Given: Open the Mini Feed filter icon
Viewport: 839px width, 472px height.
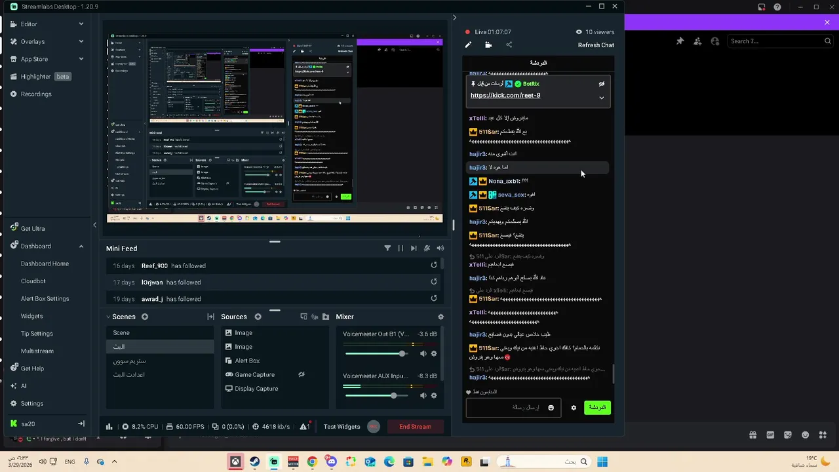Looking at the screenshot, I should [387, 248].
